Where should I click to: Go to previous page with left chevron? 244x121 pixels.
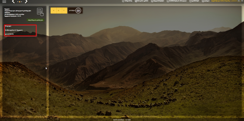pos(13,2)
